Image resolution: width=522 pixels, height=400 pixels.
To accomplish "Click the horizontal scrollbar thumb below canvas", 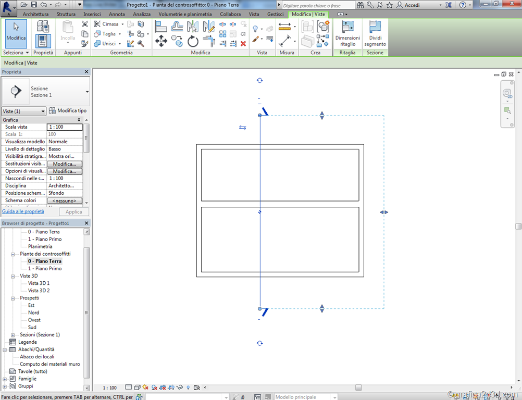I will [x=358, y=387].
